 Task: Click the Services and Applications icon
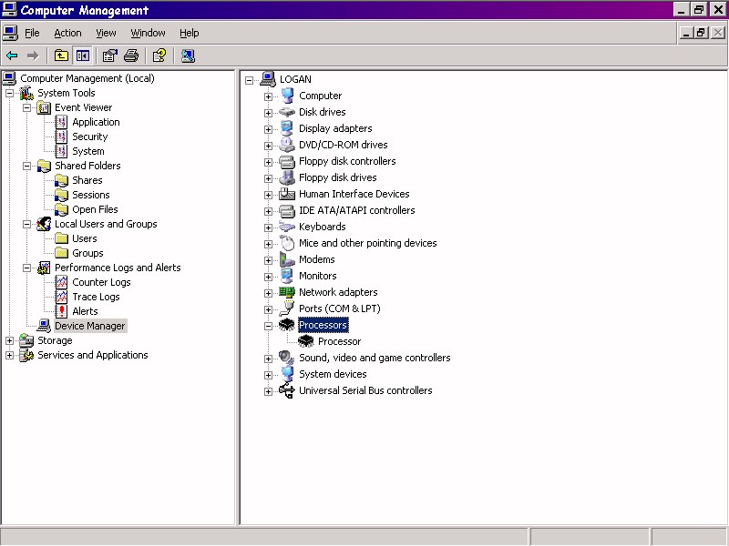click(26, 355)
